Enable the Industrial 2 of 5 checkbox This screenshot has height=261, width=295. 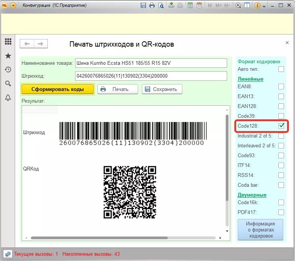point(281,136)
